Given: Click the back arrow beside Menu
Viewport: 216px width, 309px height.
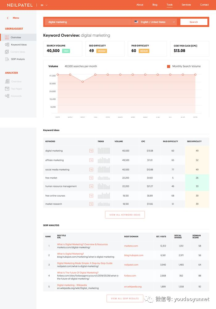Looking at the screenshot, I should [x=8, y=18].
